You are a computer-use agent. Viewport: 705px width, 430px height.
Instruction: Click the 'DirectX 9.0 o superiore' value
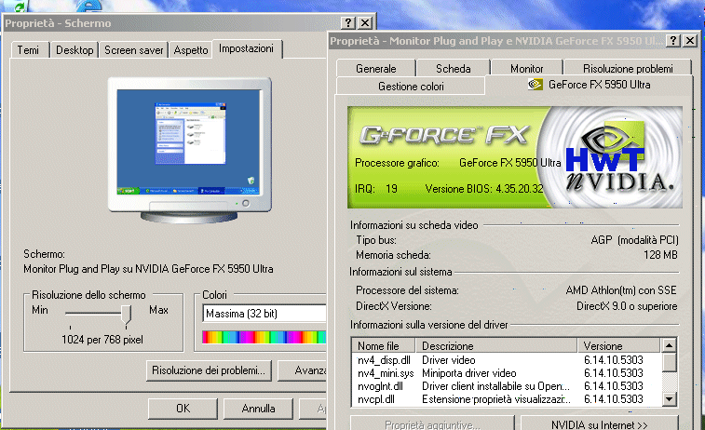627,306
